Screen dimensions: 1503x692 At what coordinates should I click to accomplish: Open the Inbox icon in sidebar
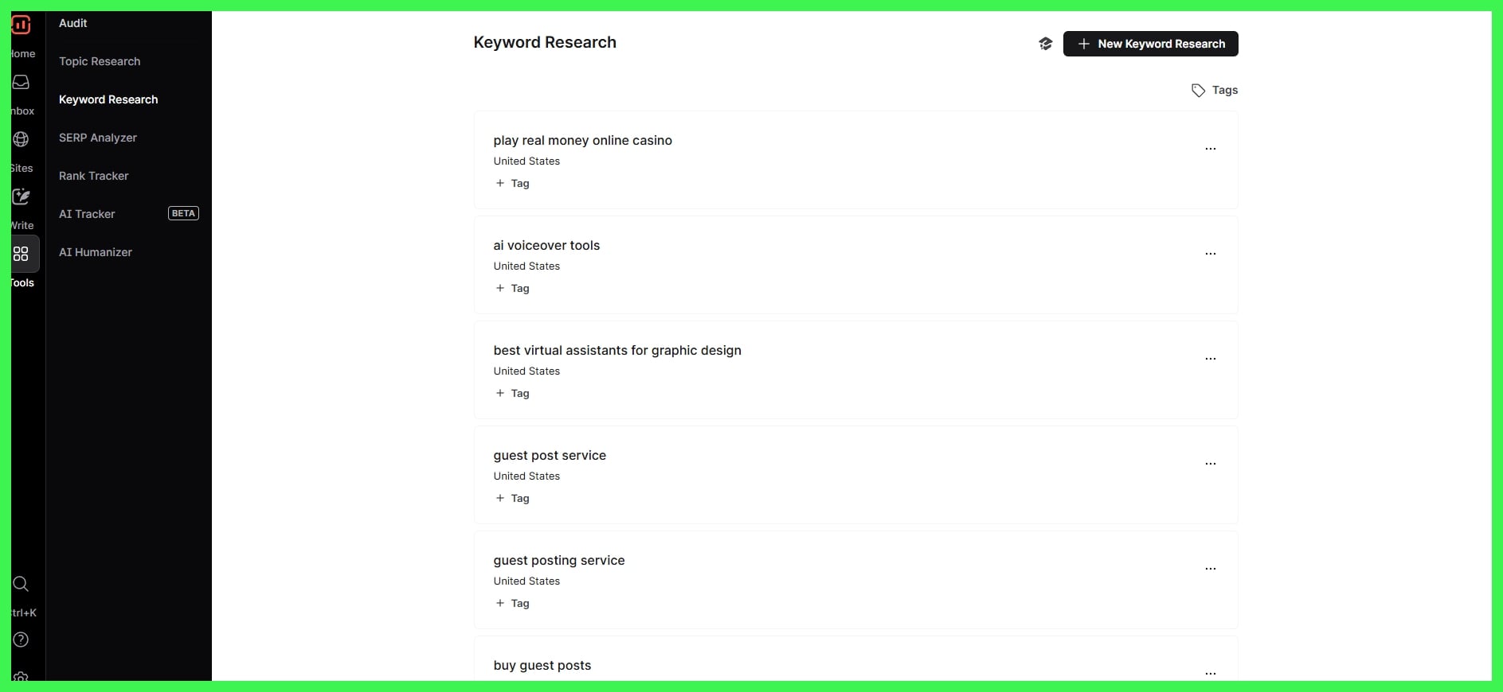[21, 83]
